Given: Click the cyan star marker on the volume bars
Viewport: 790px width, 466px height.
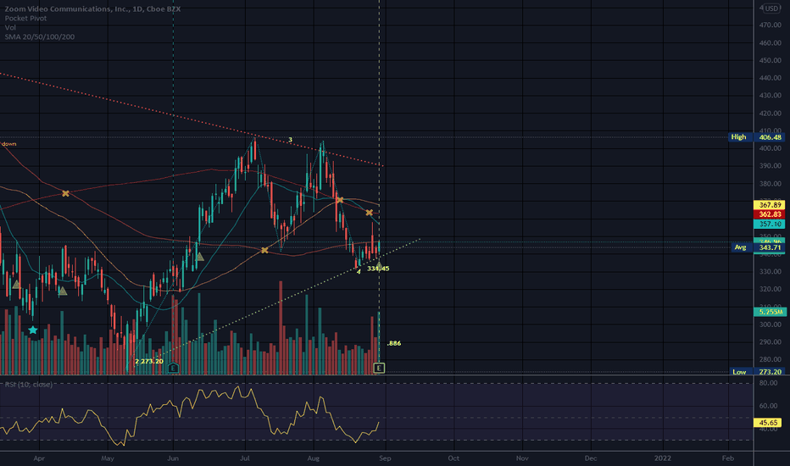Looking at the screenshot, I should coord(33,330).
